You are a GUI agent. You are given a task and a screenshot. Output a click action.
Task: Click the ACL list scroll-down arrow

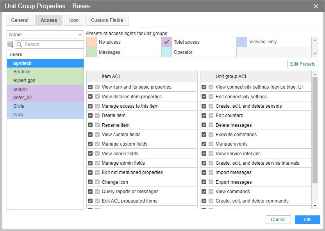tap(315, 206)
